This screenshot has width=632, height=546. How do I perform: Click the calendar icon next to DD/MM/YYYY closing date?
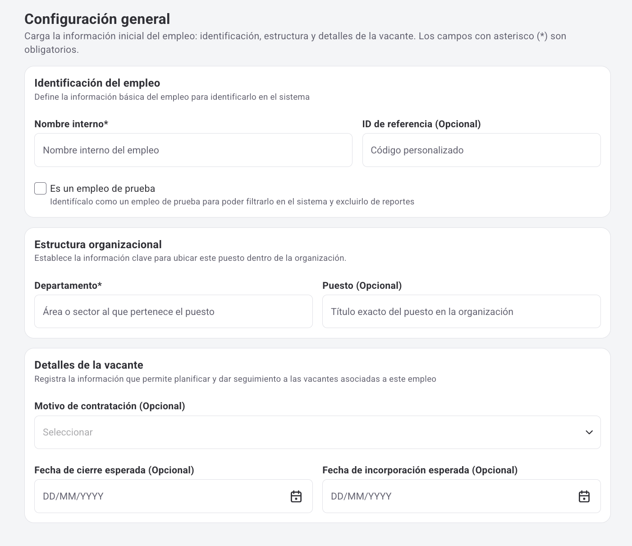[x=296, y=496]
